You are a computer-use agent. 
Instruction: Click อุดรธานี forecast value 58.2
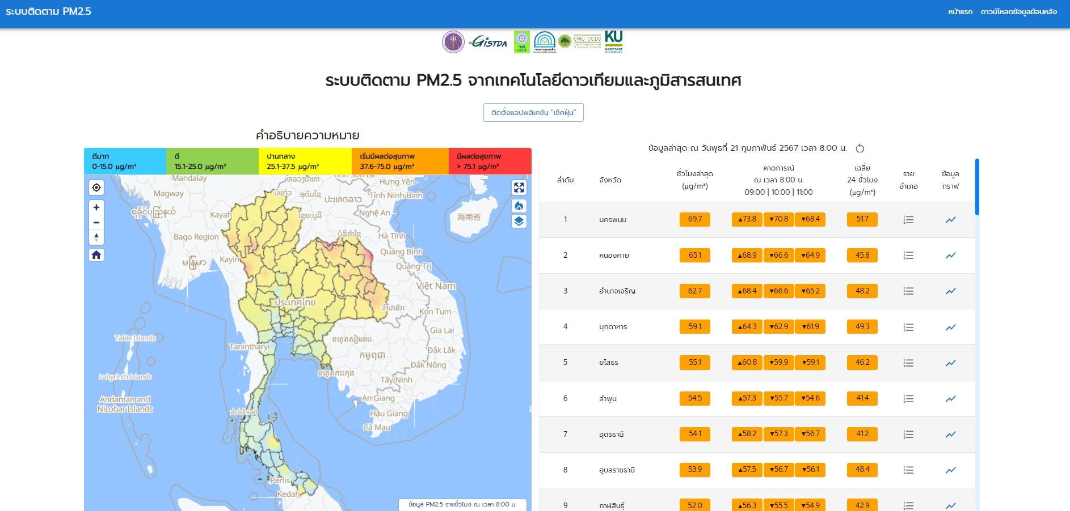click(x=747, y=434)
